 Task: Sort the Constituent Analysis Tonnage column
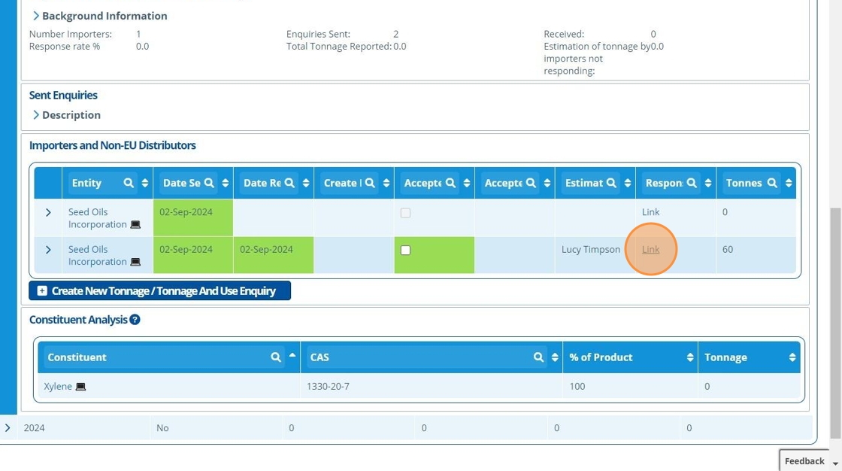pyautogui.click(x=792, y=357)
